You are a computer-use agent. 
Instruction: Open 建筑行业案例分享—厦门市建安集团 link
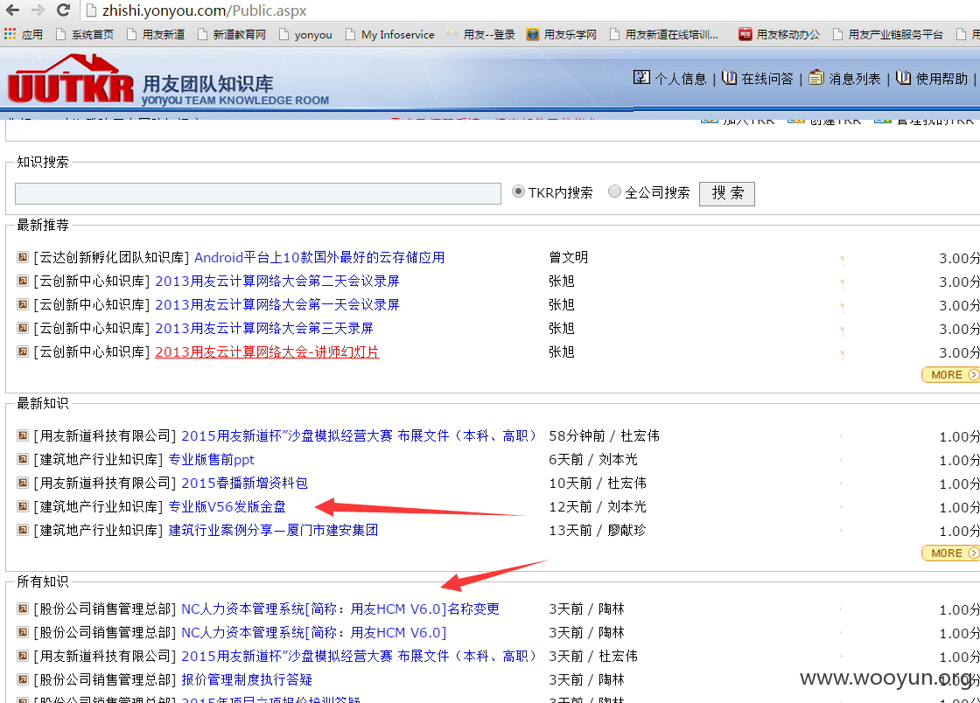273,531
